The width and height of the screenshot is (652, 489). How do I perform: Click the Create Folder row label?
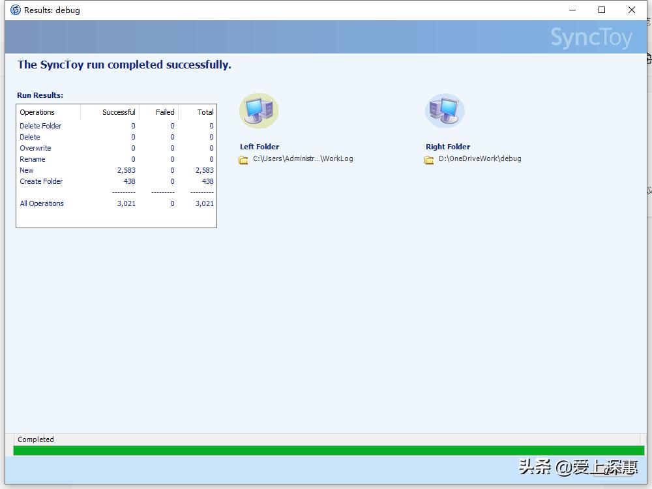click(x=41, y=181)
